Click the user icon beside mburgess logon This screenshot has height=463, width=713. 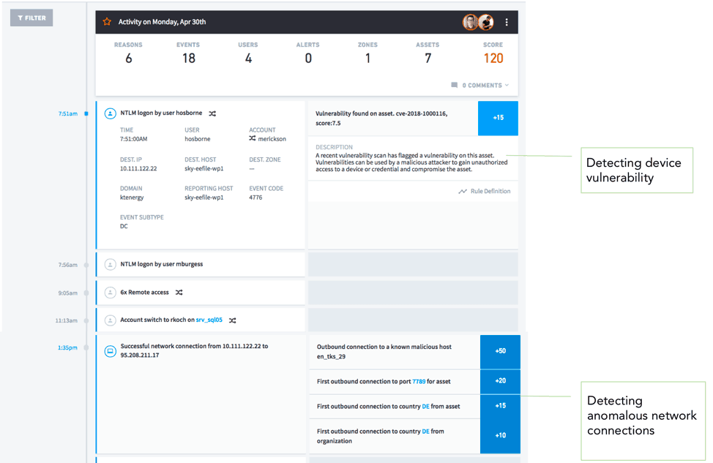(110, 264)
